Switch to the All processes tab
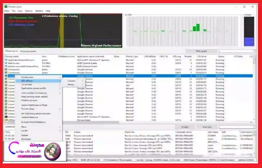The width and height of the screenshot is (262, 168). pyautogui.click(x=11, y=51)
